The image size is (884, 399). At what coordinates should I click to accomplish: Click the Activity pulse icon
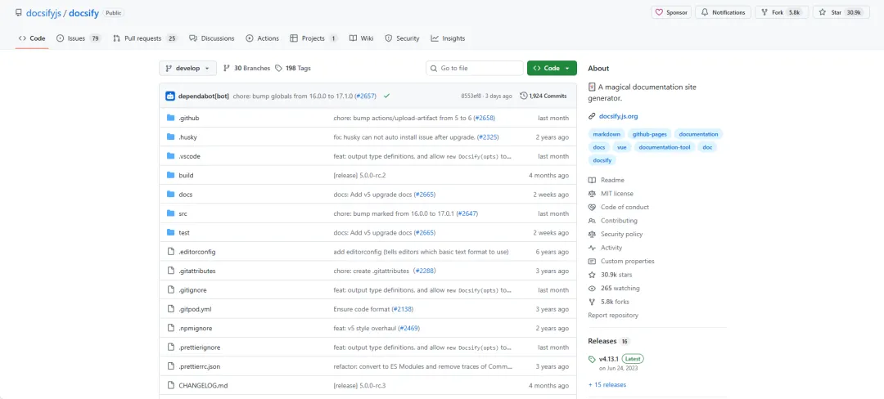592,249
